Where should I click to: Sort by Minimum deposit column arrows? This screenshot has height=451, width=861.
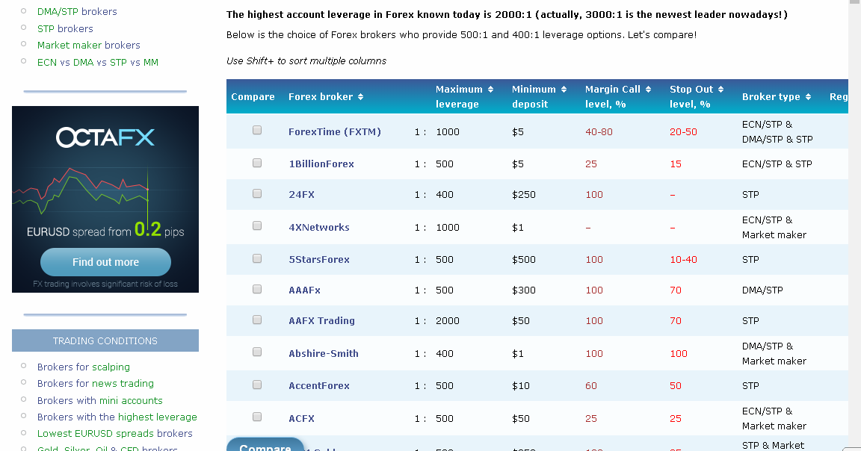(x=564, y=90)
